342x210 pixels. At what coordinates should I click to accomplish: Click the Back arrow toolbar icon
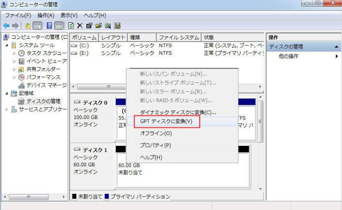(x=6, y=26)
